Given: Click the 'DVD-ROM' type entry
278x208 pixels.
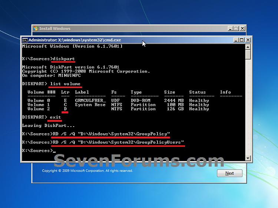Looking at the screenshot, I should pyautogui.click(x=140, y=100).
